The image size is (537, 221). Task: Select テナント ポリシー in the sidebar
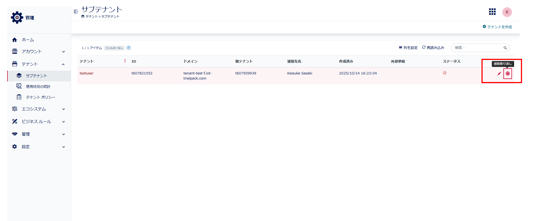(x=40, y=97)
